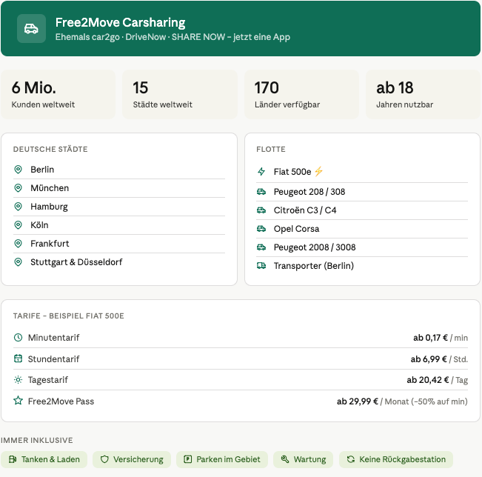Click the Fiat 500e fleet name
The width and height of the screenshot is (482, 477).
pyautogui.click(x=292, y=172)
